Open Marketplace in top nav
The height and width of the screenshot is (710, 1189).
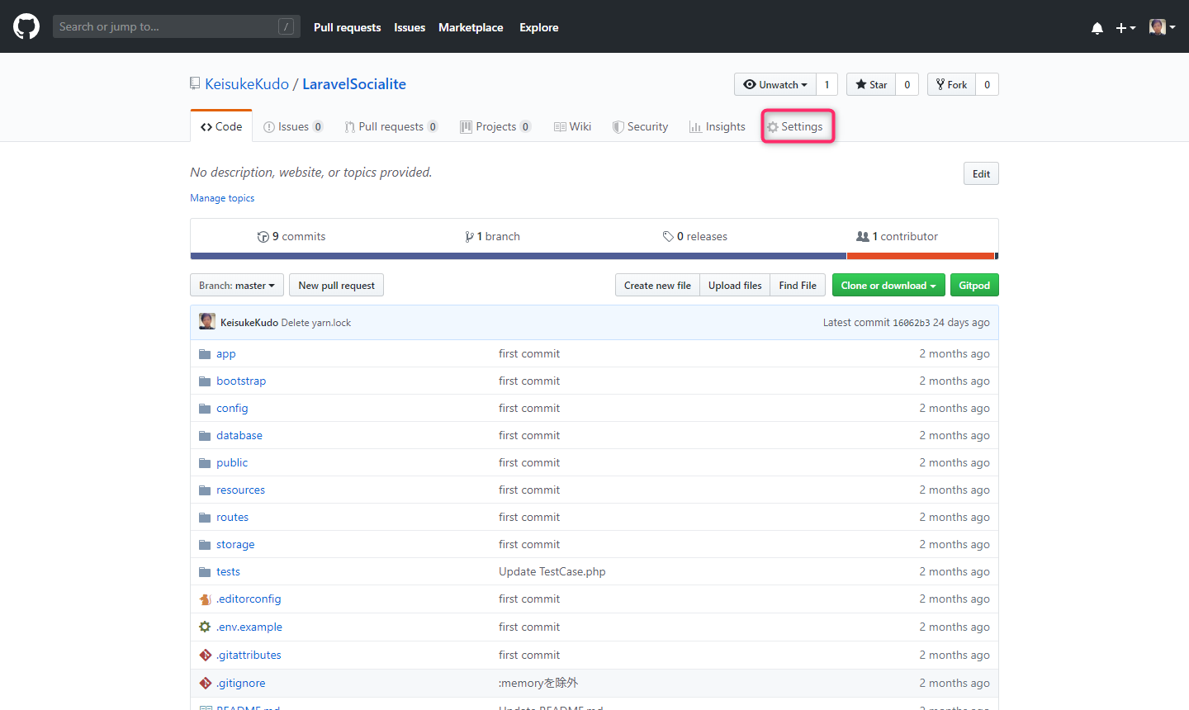(x=471, y=27)
